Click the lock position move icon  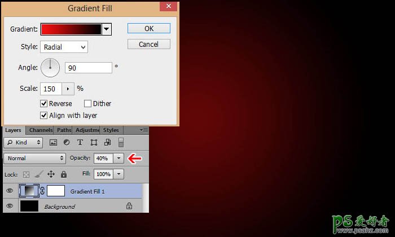click(51, 174)
